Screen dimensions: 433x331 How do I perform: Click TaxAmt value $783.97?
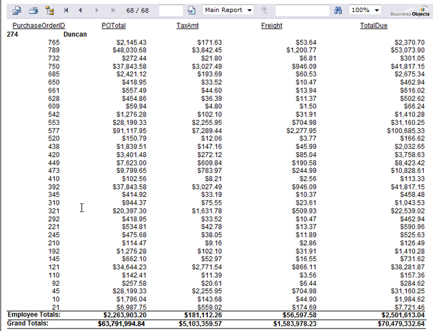209,171
